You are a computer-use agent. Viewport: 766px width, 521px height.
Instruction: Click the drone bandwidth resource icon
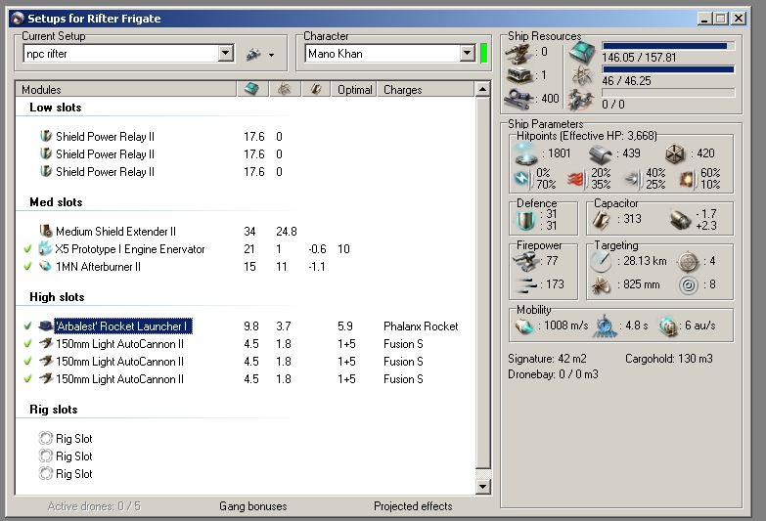point(581,99)
